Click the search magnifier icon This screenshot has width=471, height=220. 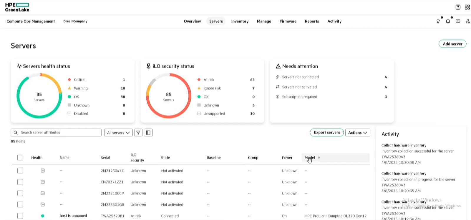pos(16,133)
